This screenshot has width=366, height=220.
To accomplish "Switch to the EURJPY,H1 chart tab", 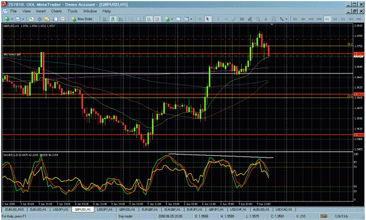I will (x=194, y=209).
